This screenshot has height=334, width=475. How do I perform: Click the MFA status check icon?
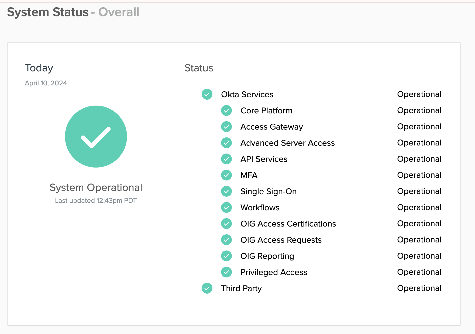pyautogui.click(x=226, y=175)
